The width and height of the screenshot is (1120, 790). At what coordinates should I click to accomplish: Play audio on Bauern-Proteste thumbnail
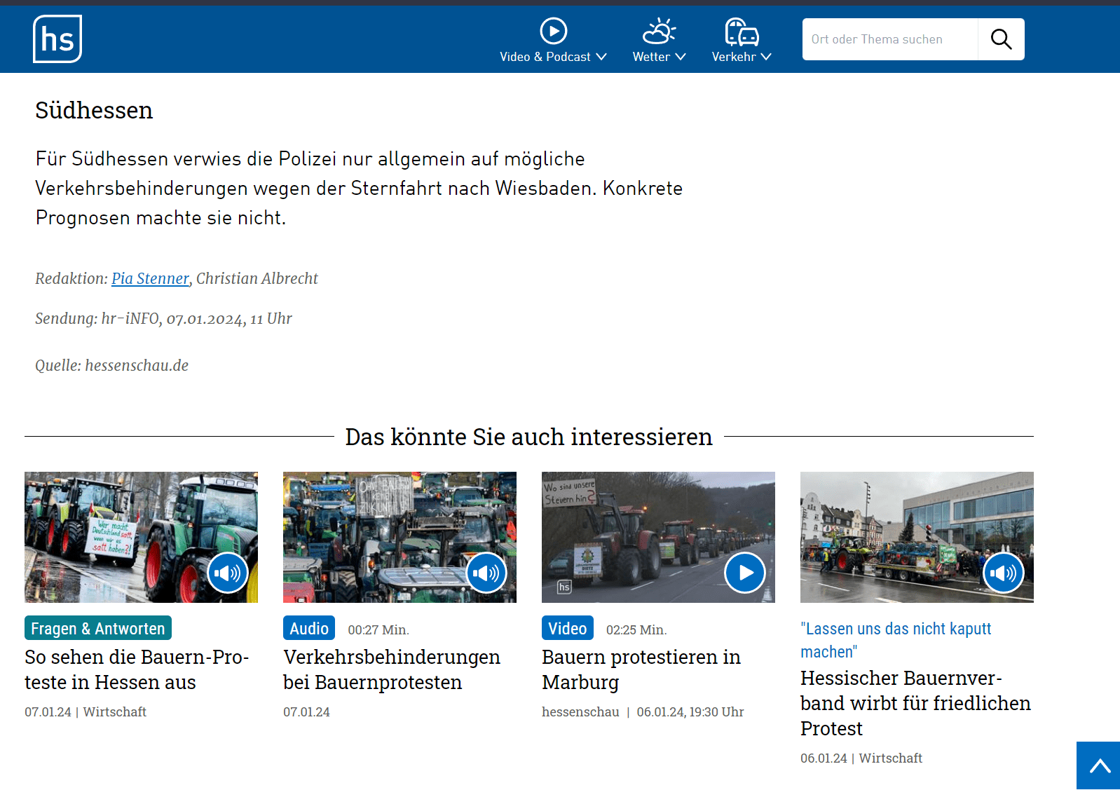coord(227,573)
